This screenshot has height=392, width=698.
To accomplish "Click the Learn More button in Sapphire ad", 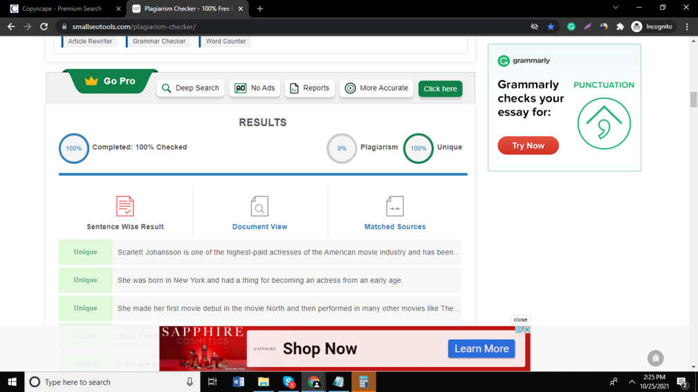I will point(481,348).
